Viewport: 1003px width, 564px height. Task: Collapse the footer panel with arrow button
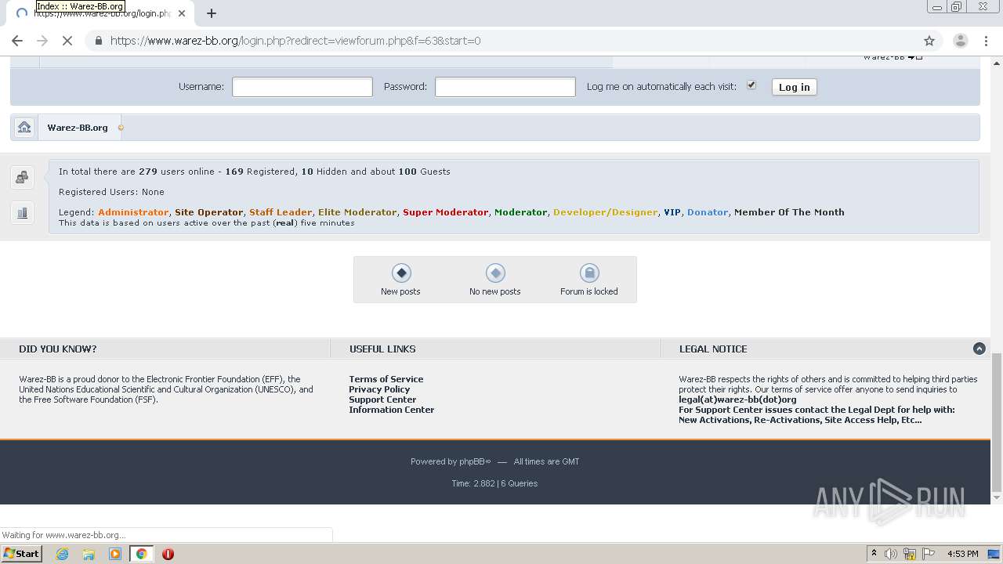tap(979, 349)
